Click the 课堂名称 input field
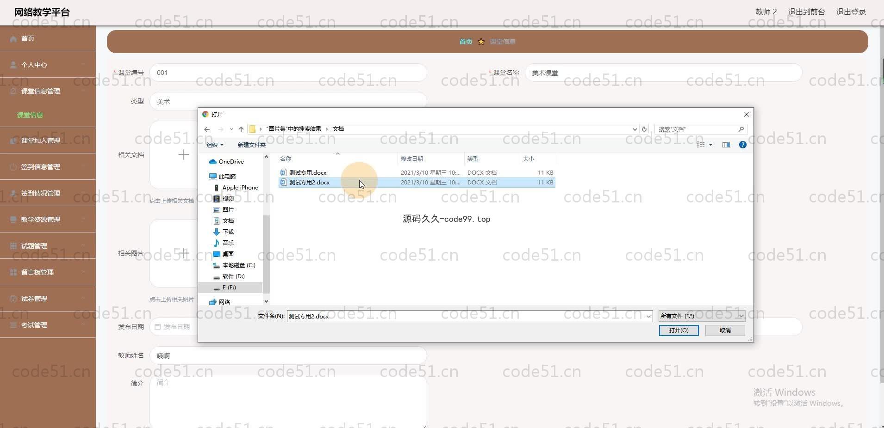The width and height of the screenshot is (884, 428). click(663, 73)
